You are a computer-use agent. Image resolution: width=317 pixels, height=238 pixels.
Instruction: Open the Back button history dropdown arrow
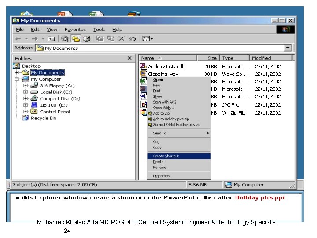pos(26,39)
